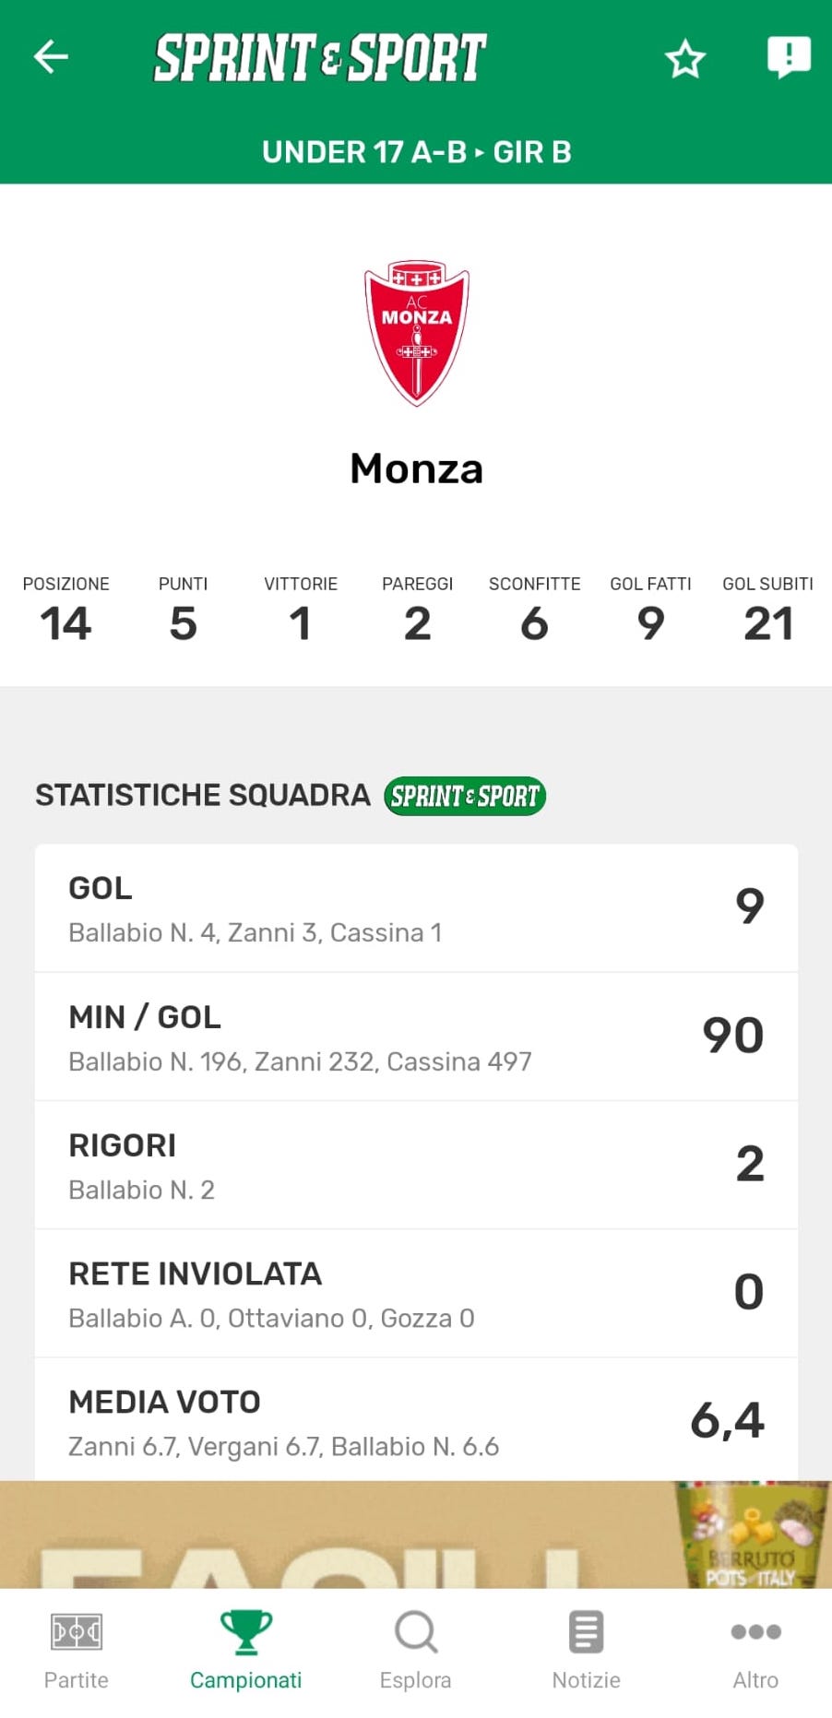Open the RIGORI statistics row
832x1718 pixels.
(416, 1165)
